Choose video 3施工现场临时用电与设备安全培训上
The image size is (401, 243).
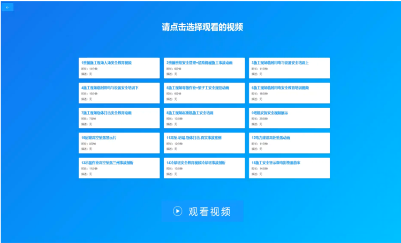(289, 68)
